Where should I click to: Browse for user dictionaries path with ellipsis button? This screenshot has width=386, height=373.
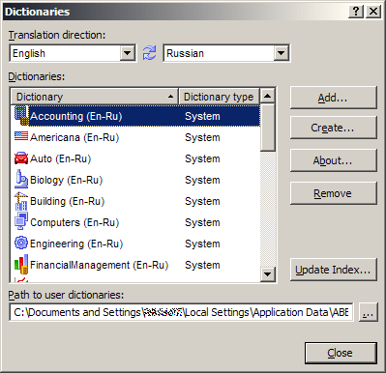tap(368, 312)
